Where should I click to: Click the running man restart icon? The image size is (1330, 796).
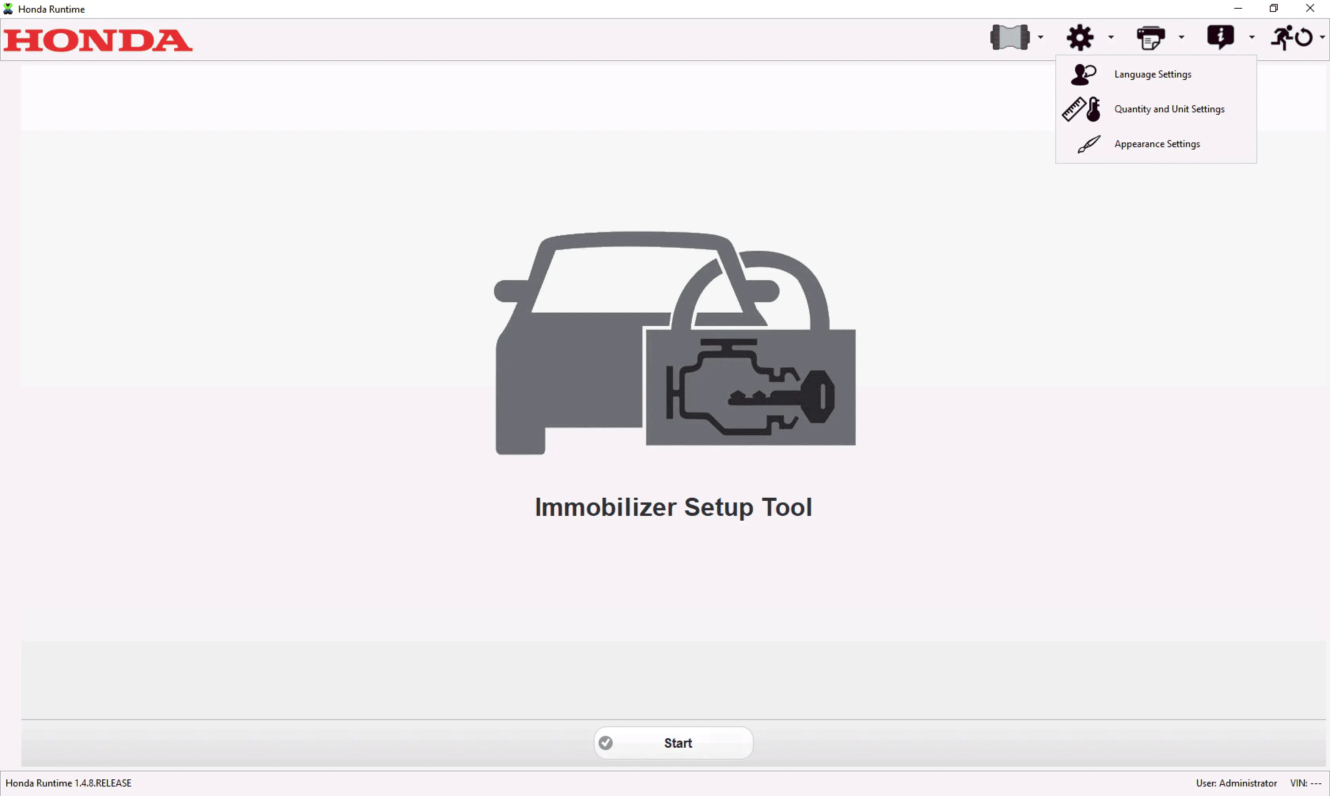tap(1291, 37)
